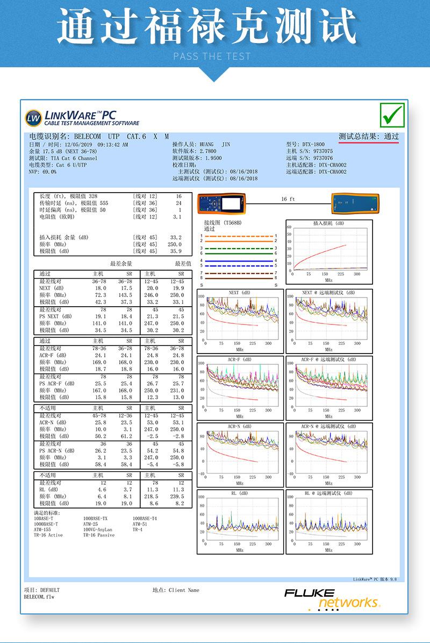This screenshot has height=643, width=430.
Task: Open the NEXT (dB) main graph
Action: coord(240,321)
